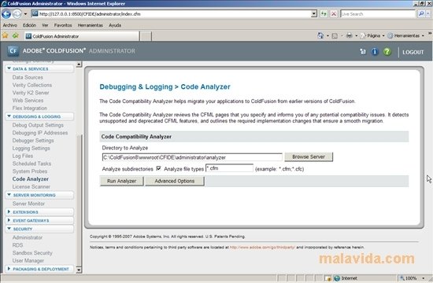Open the Favoritos menu
Screen dimensions: 433x283
coord(63,25)
